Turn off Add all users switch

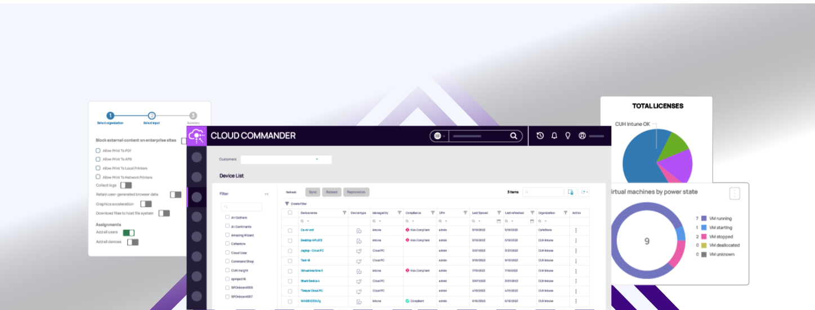[x=128, y=233]
